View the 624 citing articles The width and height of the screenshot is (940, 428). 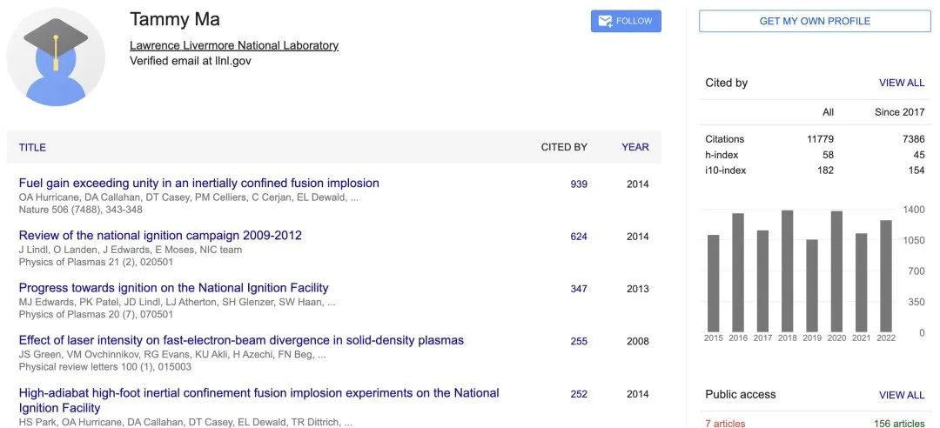[578, 237]
